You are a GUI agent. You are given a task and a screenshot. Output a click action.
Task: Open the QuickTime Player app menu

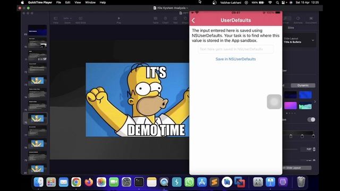40,3
